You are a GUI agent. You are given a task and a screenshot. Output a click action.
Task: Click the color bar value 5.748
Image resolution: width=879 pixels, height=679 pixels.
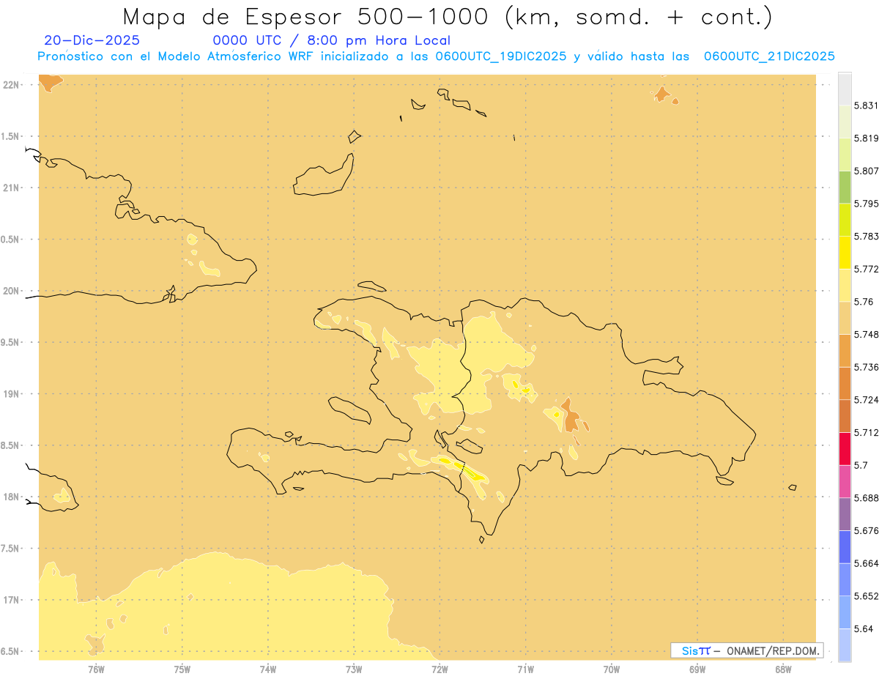pos(867,334)
